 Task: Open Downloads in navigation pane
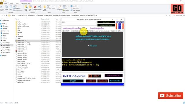5,33
